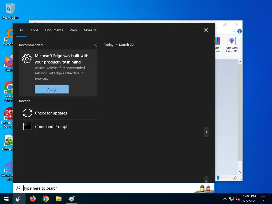The width and height of the screenshot is (272, 204).
Task: Launch Firefox from the taskbar
Action: click(33, 199)
